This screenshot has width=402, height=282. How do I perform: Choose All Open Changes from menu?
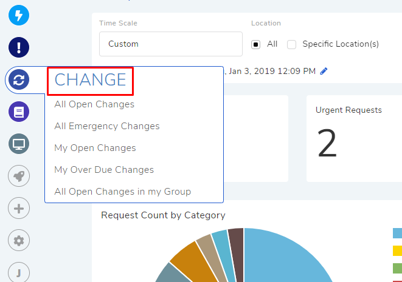94,104
